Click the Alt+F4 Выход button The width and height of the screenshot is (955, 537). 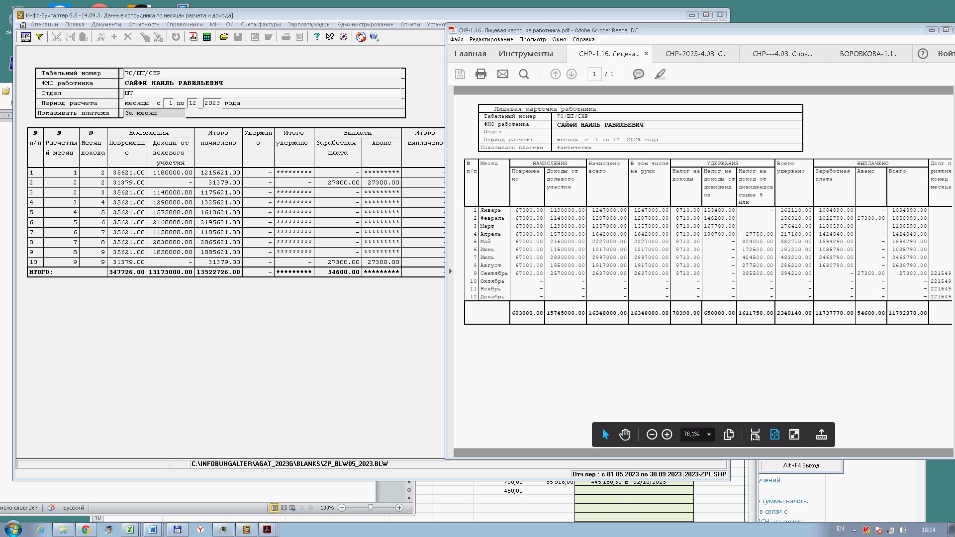coord(801,465)
